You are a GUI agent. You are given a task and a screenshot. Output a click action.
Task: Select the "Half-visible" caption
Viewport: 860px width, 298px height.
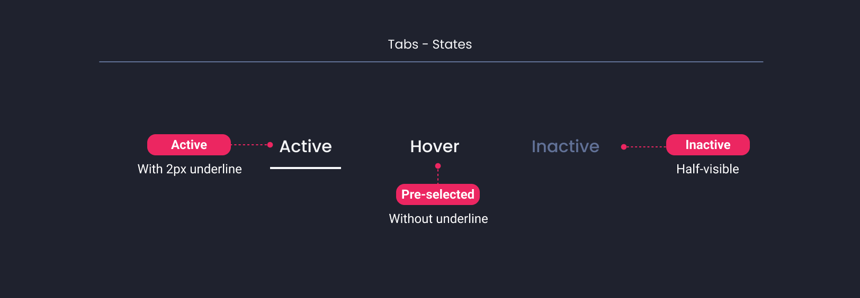707,169
